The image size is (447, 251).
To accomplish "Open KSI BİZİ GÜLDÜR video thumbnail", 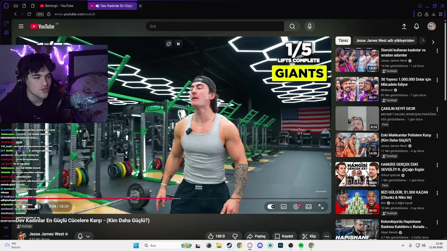I will [357, 202].
